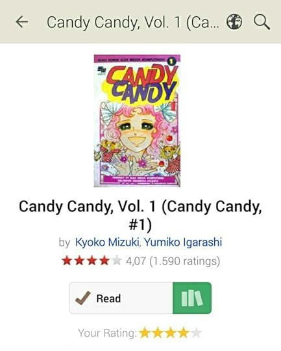Set your rating to four stars

[x=183, y=333]
